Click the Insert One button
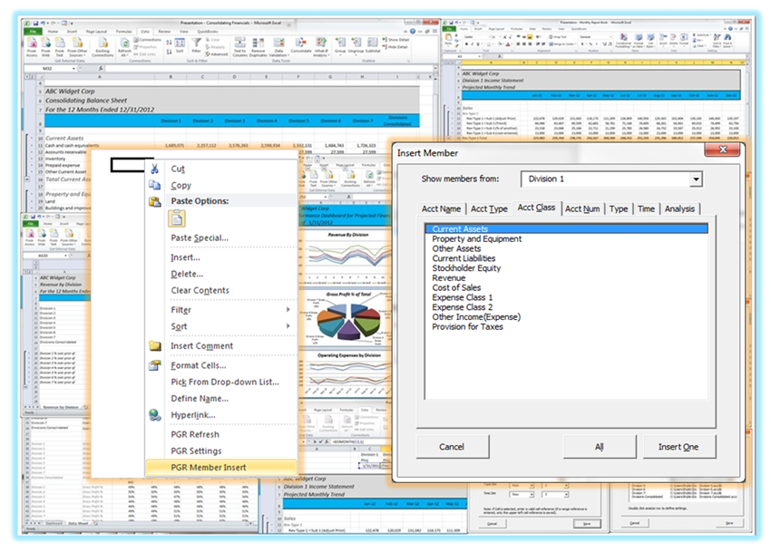Screen dimensions: 771x552 (x=678, y=447)
